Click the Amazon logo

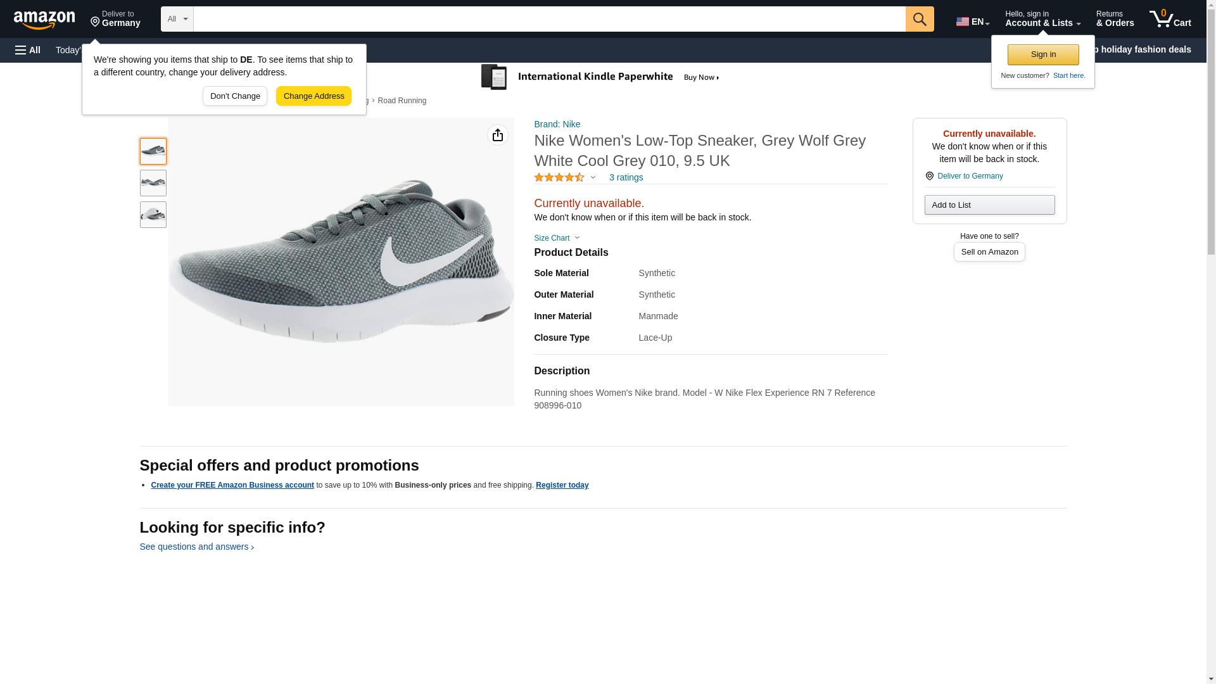click(44, 20)
